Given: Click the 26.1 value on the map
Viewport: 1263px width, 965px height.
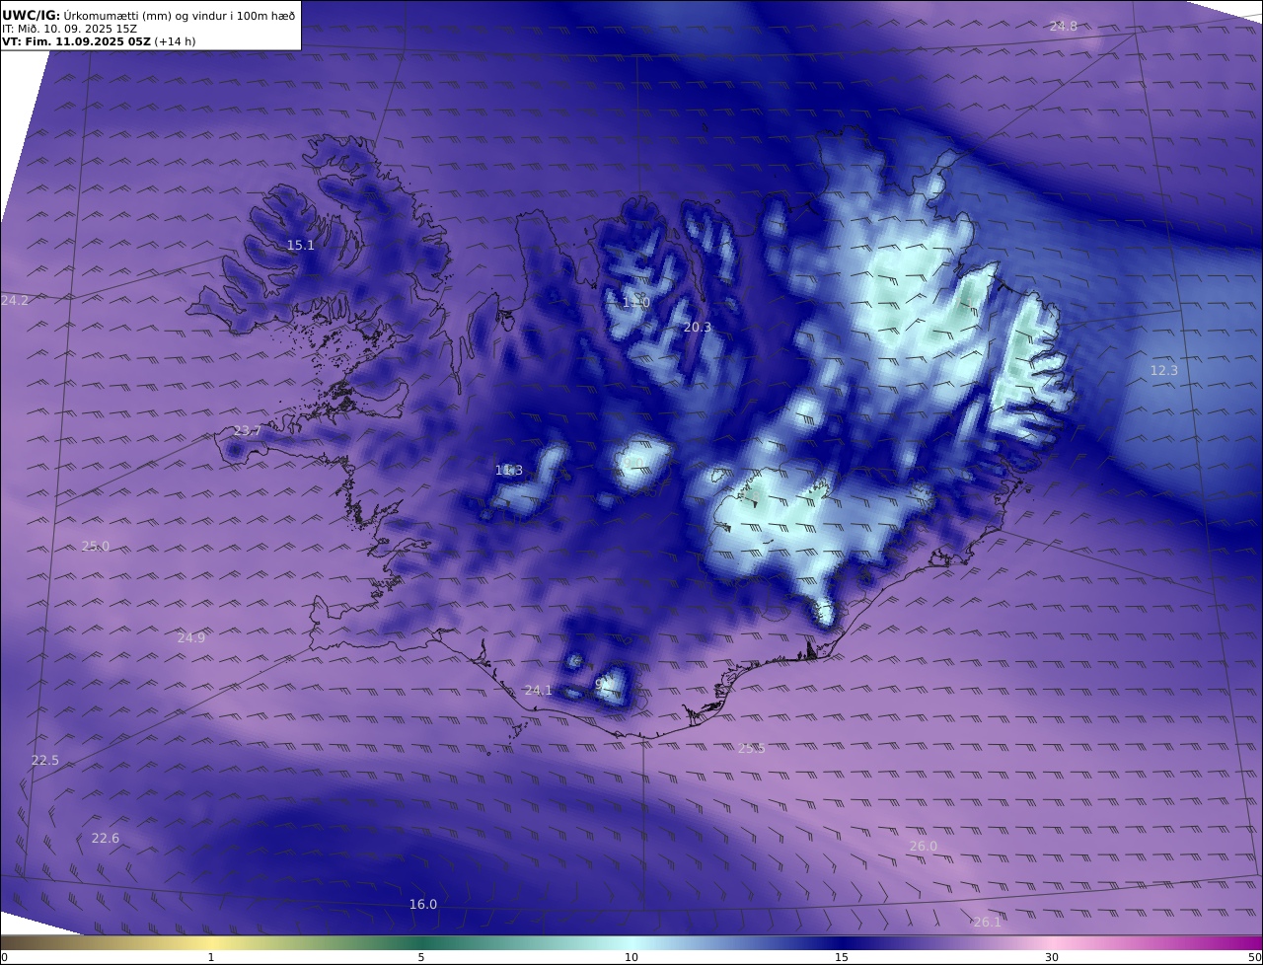Looking at the screenshot, I should click(987, 922).
